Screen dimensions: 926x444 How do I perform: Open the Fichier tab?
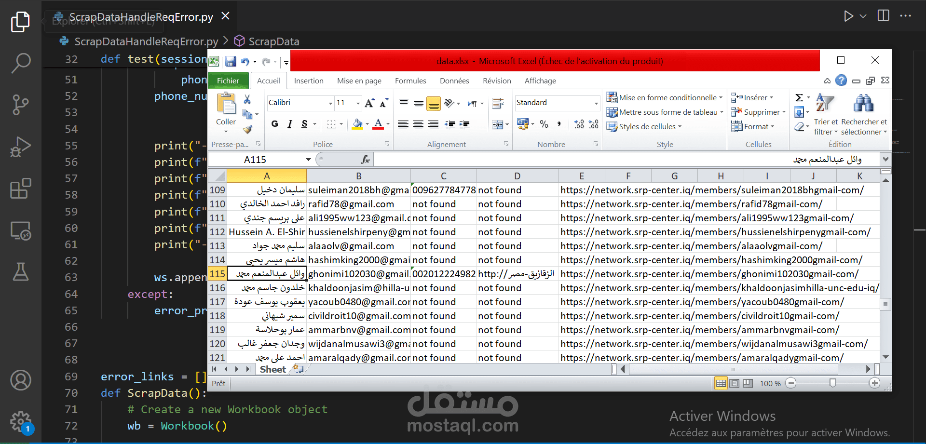pyautogui.click(x=228, y=81)
